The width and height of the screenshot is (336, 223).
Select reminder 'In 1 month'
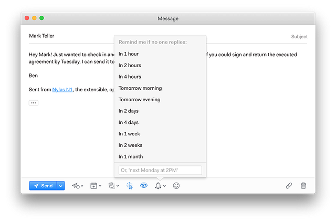pos(160,156)
